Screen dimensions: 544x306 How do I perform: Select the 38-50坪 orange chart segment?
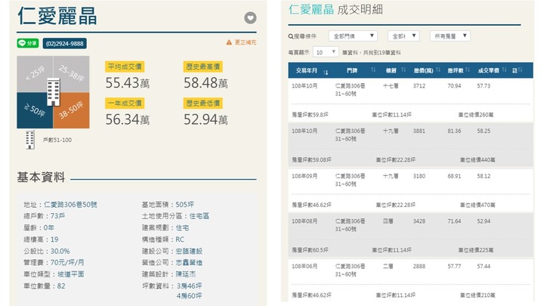click(x=72, y=110)
